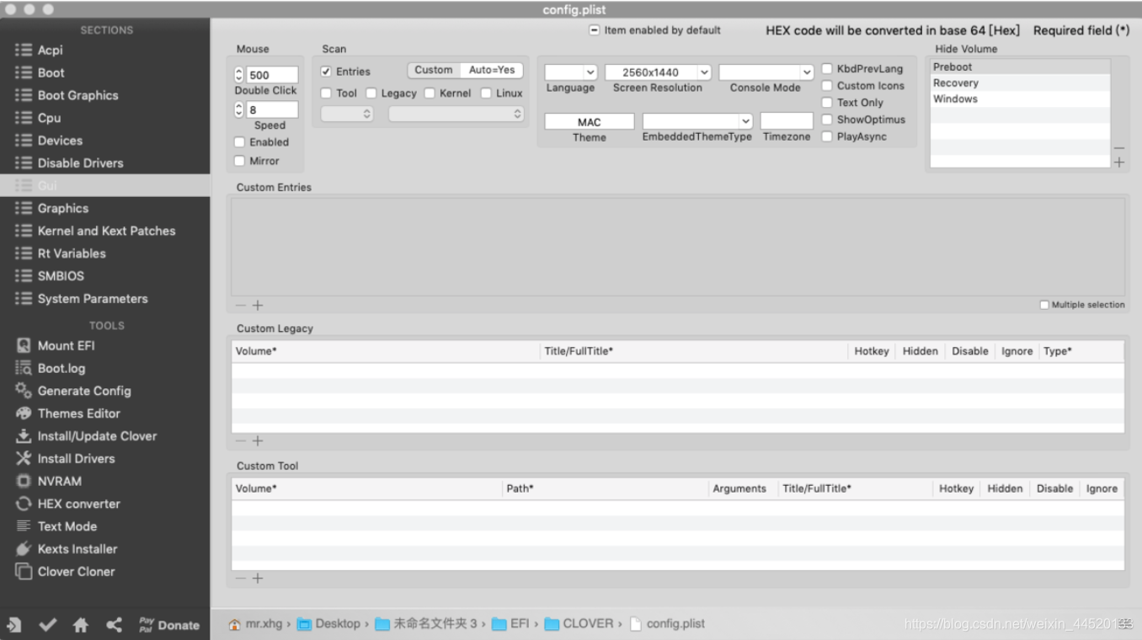Enable the Scan Kernel checkbox
Viewport: 1142px width, 640px height.
click(x=430, y=93)
